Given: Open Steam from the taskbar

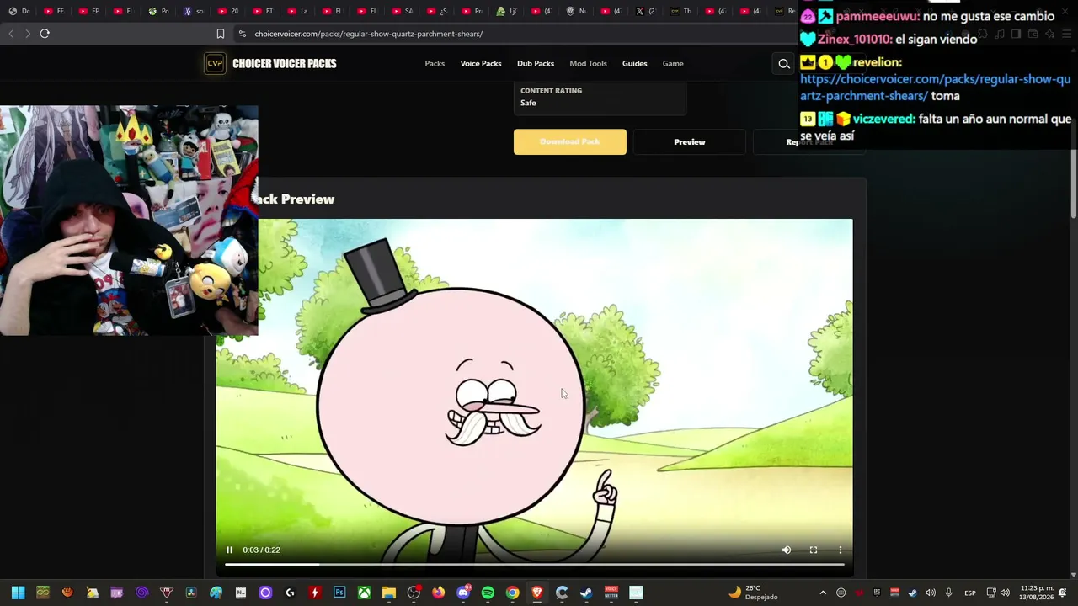Looking at the screenshot, I should coord(586,593).
